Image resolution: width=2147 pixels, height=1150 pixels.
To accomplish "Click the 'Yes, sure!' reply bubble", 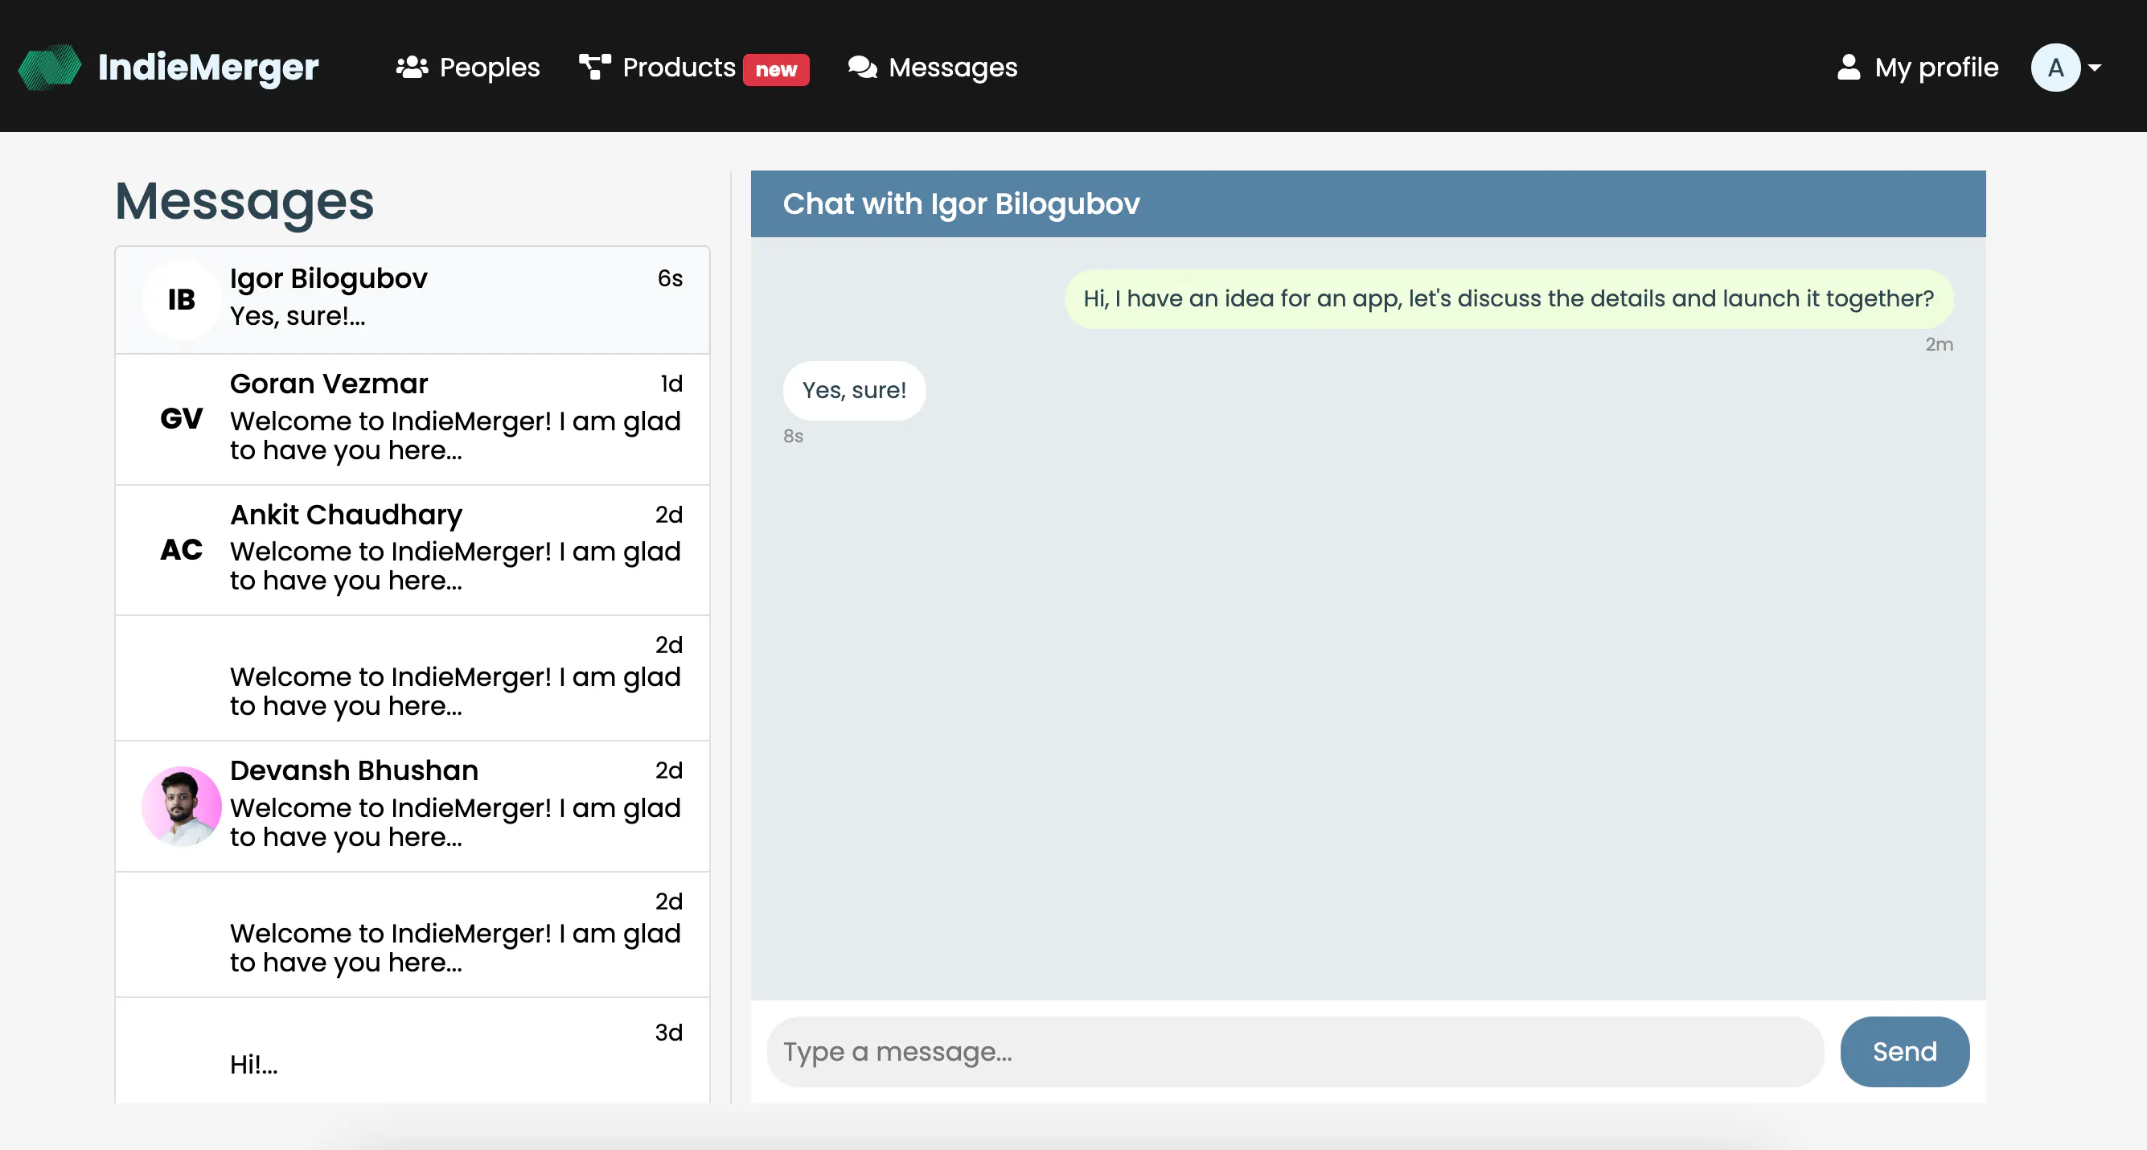I will point(853,390).
